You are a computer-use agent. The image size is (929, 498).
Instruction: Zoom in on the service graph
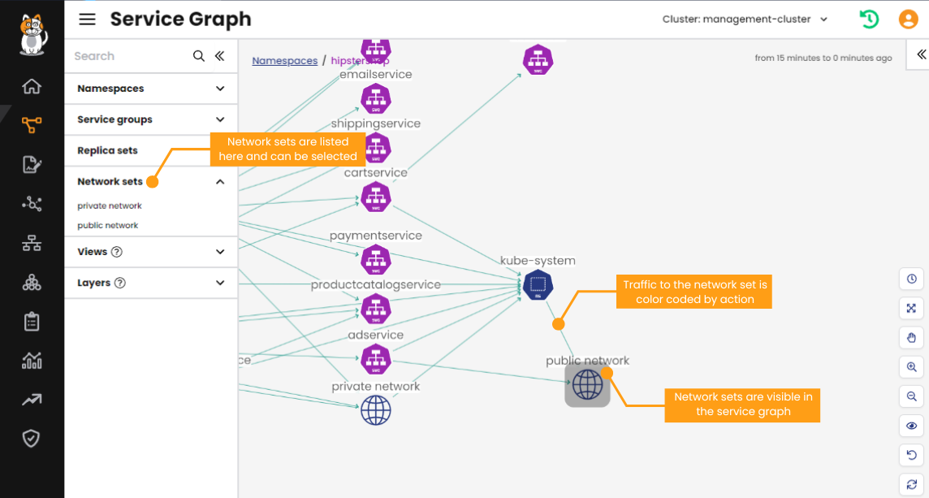pos(910,367)
